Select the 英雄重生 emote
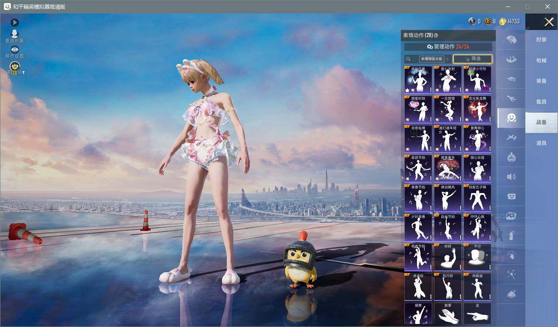This screenshot has width=558, height=327. coord(447,168)
